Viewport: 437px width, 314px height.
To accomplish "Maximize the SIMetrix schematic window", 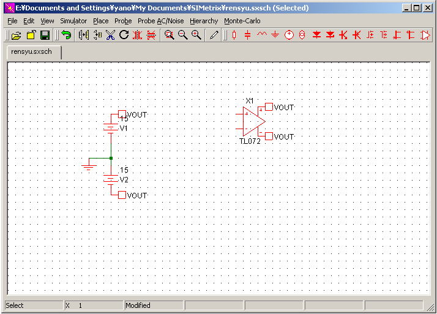I will pyautogui.click(x=417, y=8).
